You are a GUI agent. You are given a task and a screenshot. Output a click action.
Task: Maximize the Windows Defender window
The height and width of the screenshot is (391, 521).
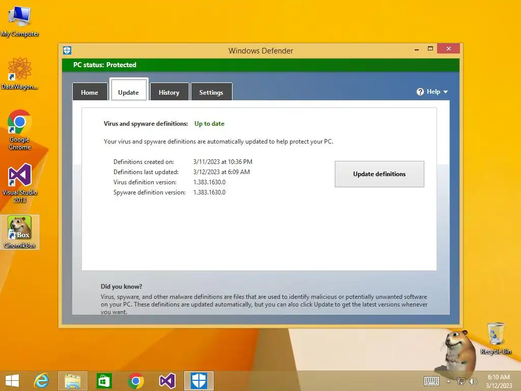[x=430, y=48]
